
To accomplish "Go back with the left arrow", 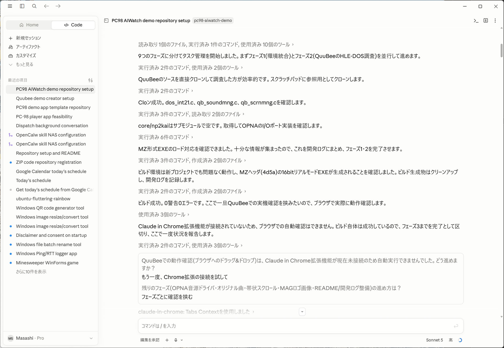I will click(x=46, y=6).
